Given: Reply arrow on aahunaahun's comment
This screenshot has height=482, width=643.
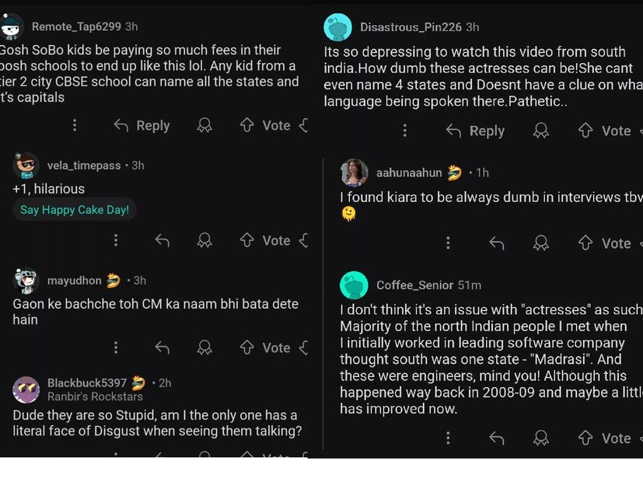Looking at the screenshot, I should pos(497,243).
